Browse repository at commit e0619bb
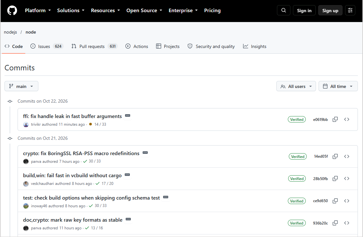This screenshot has width=363, height=237. click(x=347, y=119)
